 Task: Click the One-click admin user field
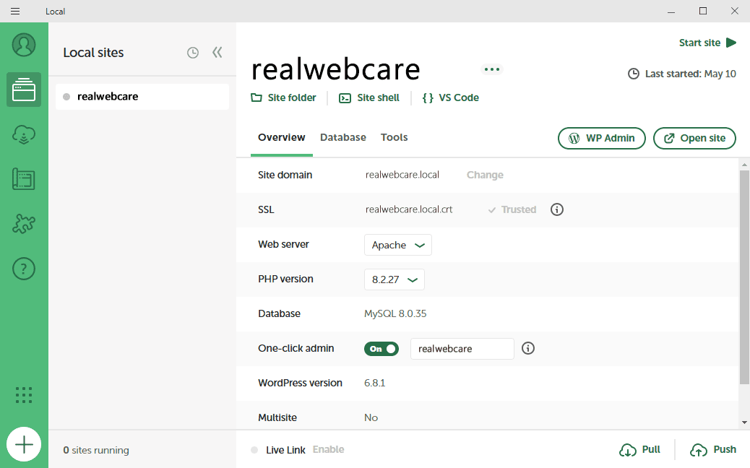pos(462,349)
